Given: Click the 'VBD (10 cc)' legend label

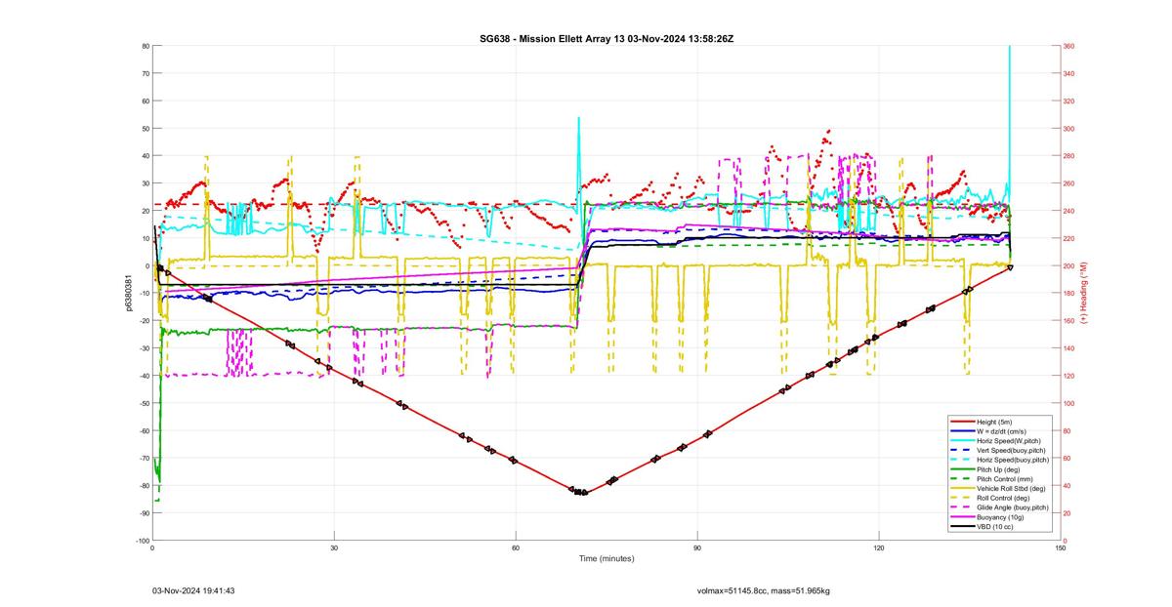Looking at the screenshot, I should pos(997,527).
